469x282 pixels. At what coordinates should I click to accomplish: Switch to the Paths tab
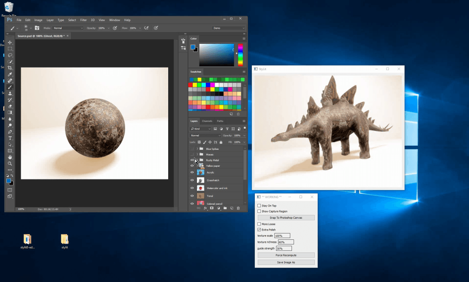(x=220, y=121)
